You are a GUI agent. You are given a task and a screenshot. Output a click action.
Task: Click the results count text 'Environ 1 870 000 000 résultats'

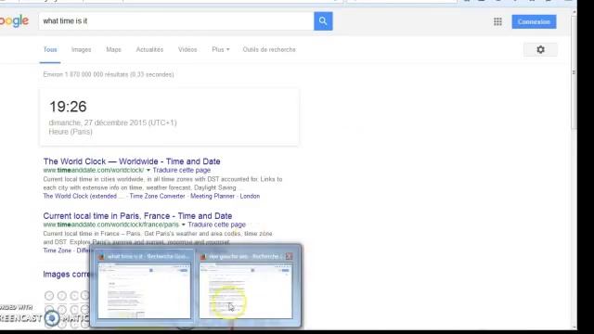(85, 74)
